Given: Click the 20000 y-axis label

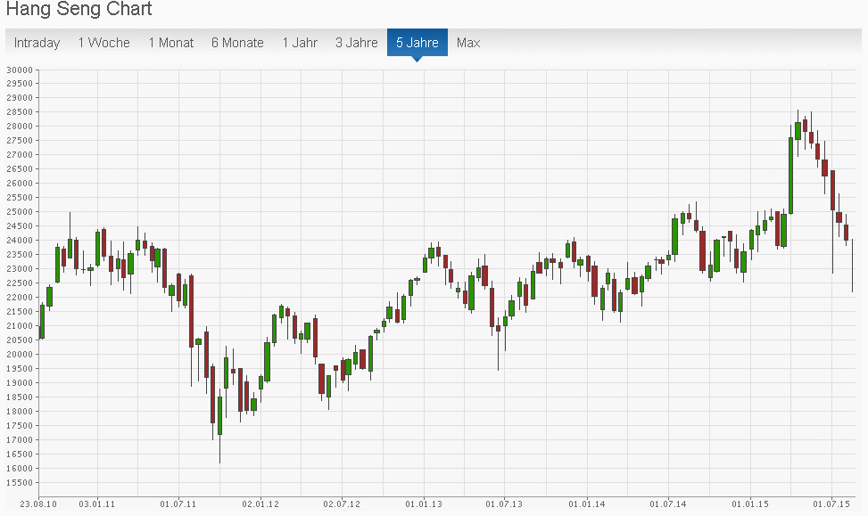Looking at the screenshot, I should pyautogui.click(x=19, y=355).
